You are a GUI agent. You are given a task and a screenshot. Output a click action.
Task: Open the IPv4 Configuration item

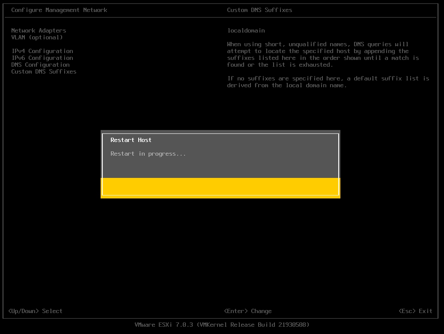42,51
